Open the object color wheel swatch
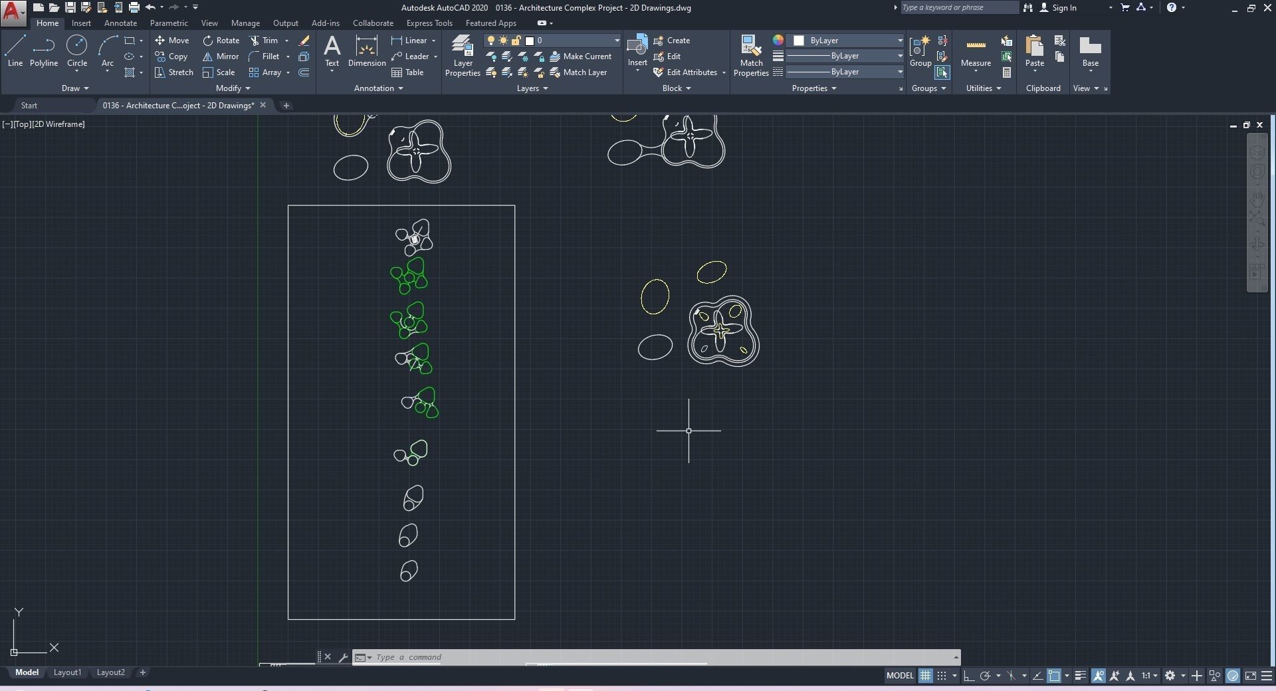The height and width of the screenshot is (691, 1276). point(778,40)
